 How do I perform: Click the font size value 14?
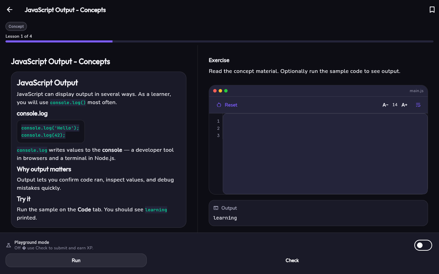[x=395, y=105]
